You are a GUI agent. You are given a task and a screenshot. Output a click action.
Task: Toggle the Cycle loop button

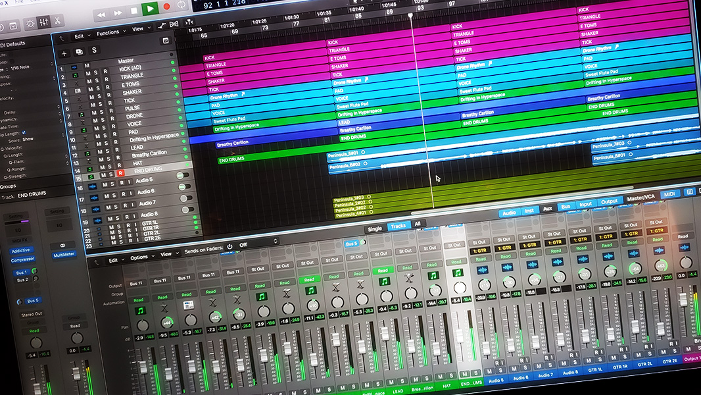[181, 5]
